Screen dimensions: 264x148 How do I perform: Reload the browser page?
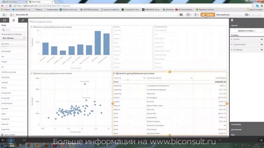tap(10, 6)
